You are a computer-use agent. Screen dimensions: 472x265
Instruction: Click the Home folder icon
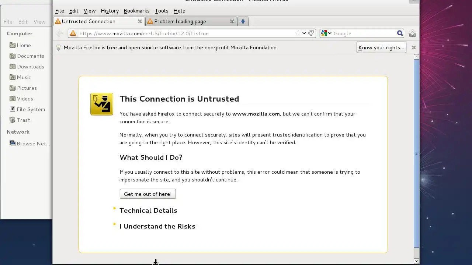click(x=13, y=45)
